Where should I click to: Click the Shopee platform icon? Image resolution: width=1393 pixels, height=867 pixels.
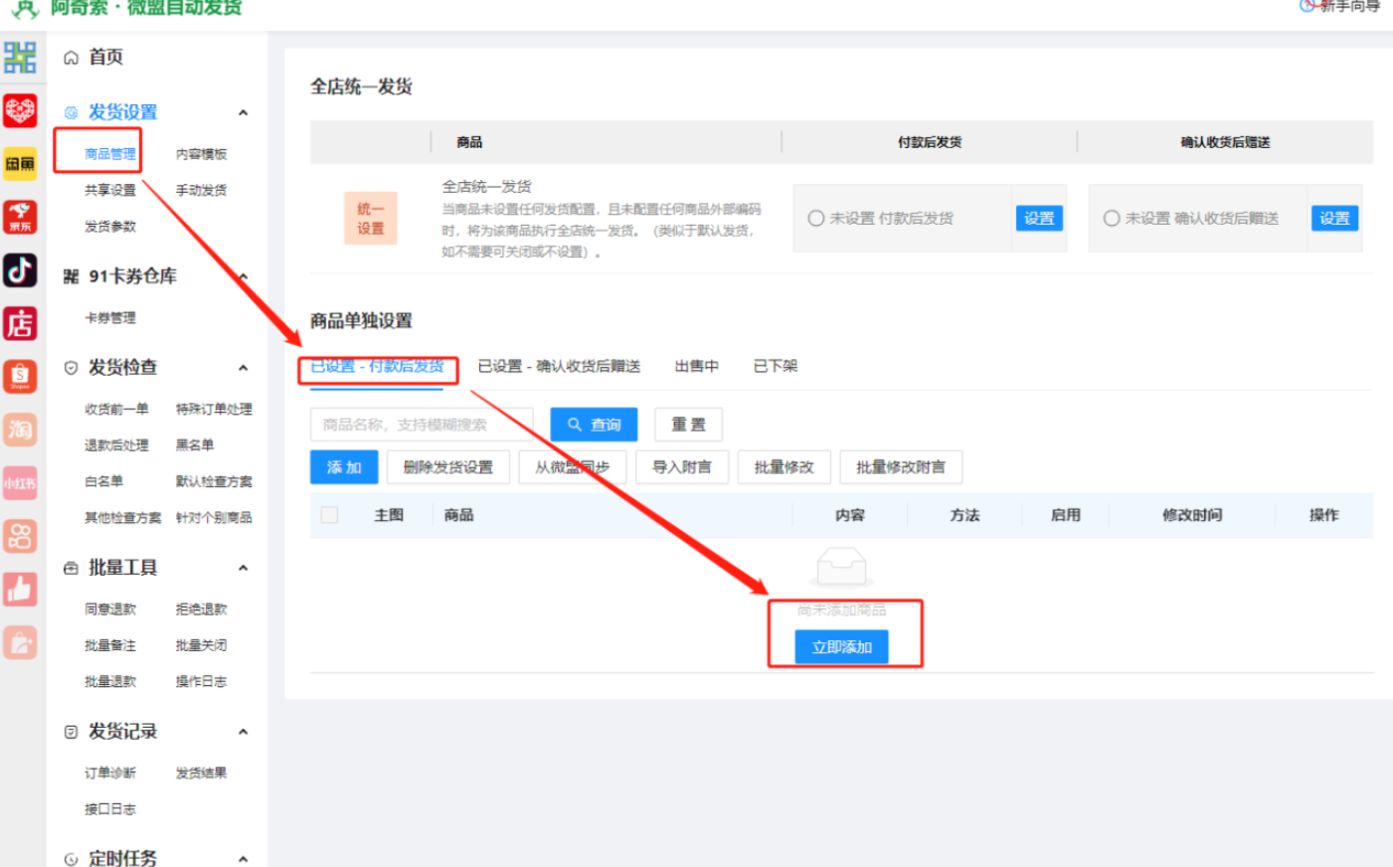[21, 375]
